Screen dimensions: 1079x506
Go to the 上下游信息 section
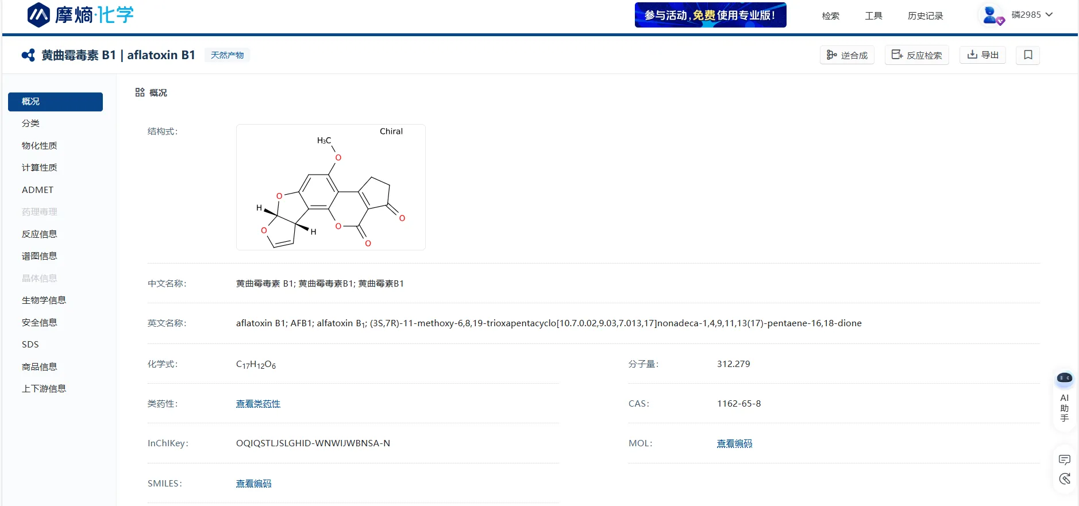point(44,389)
